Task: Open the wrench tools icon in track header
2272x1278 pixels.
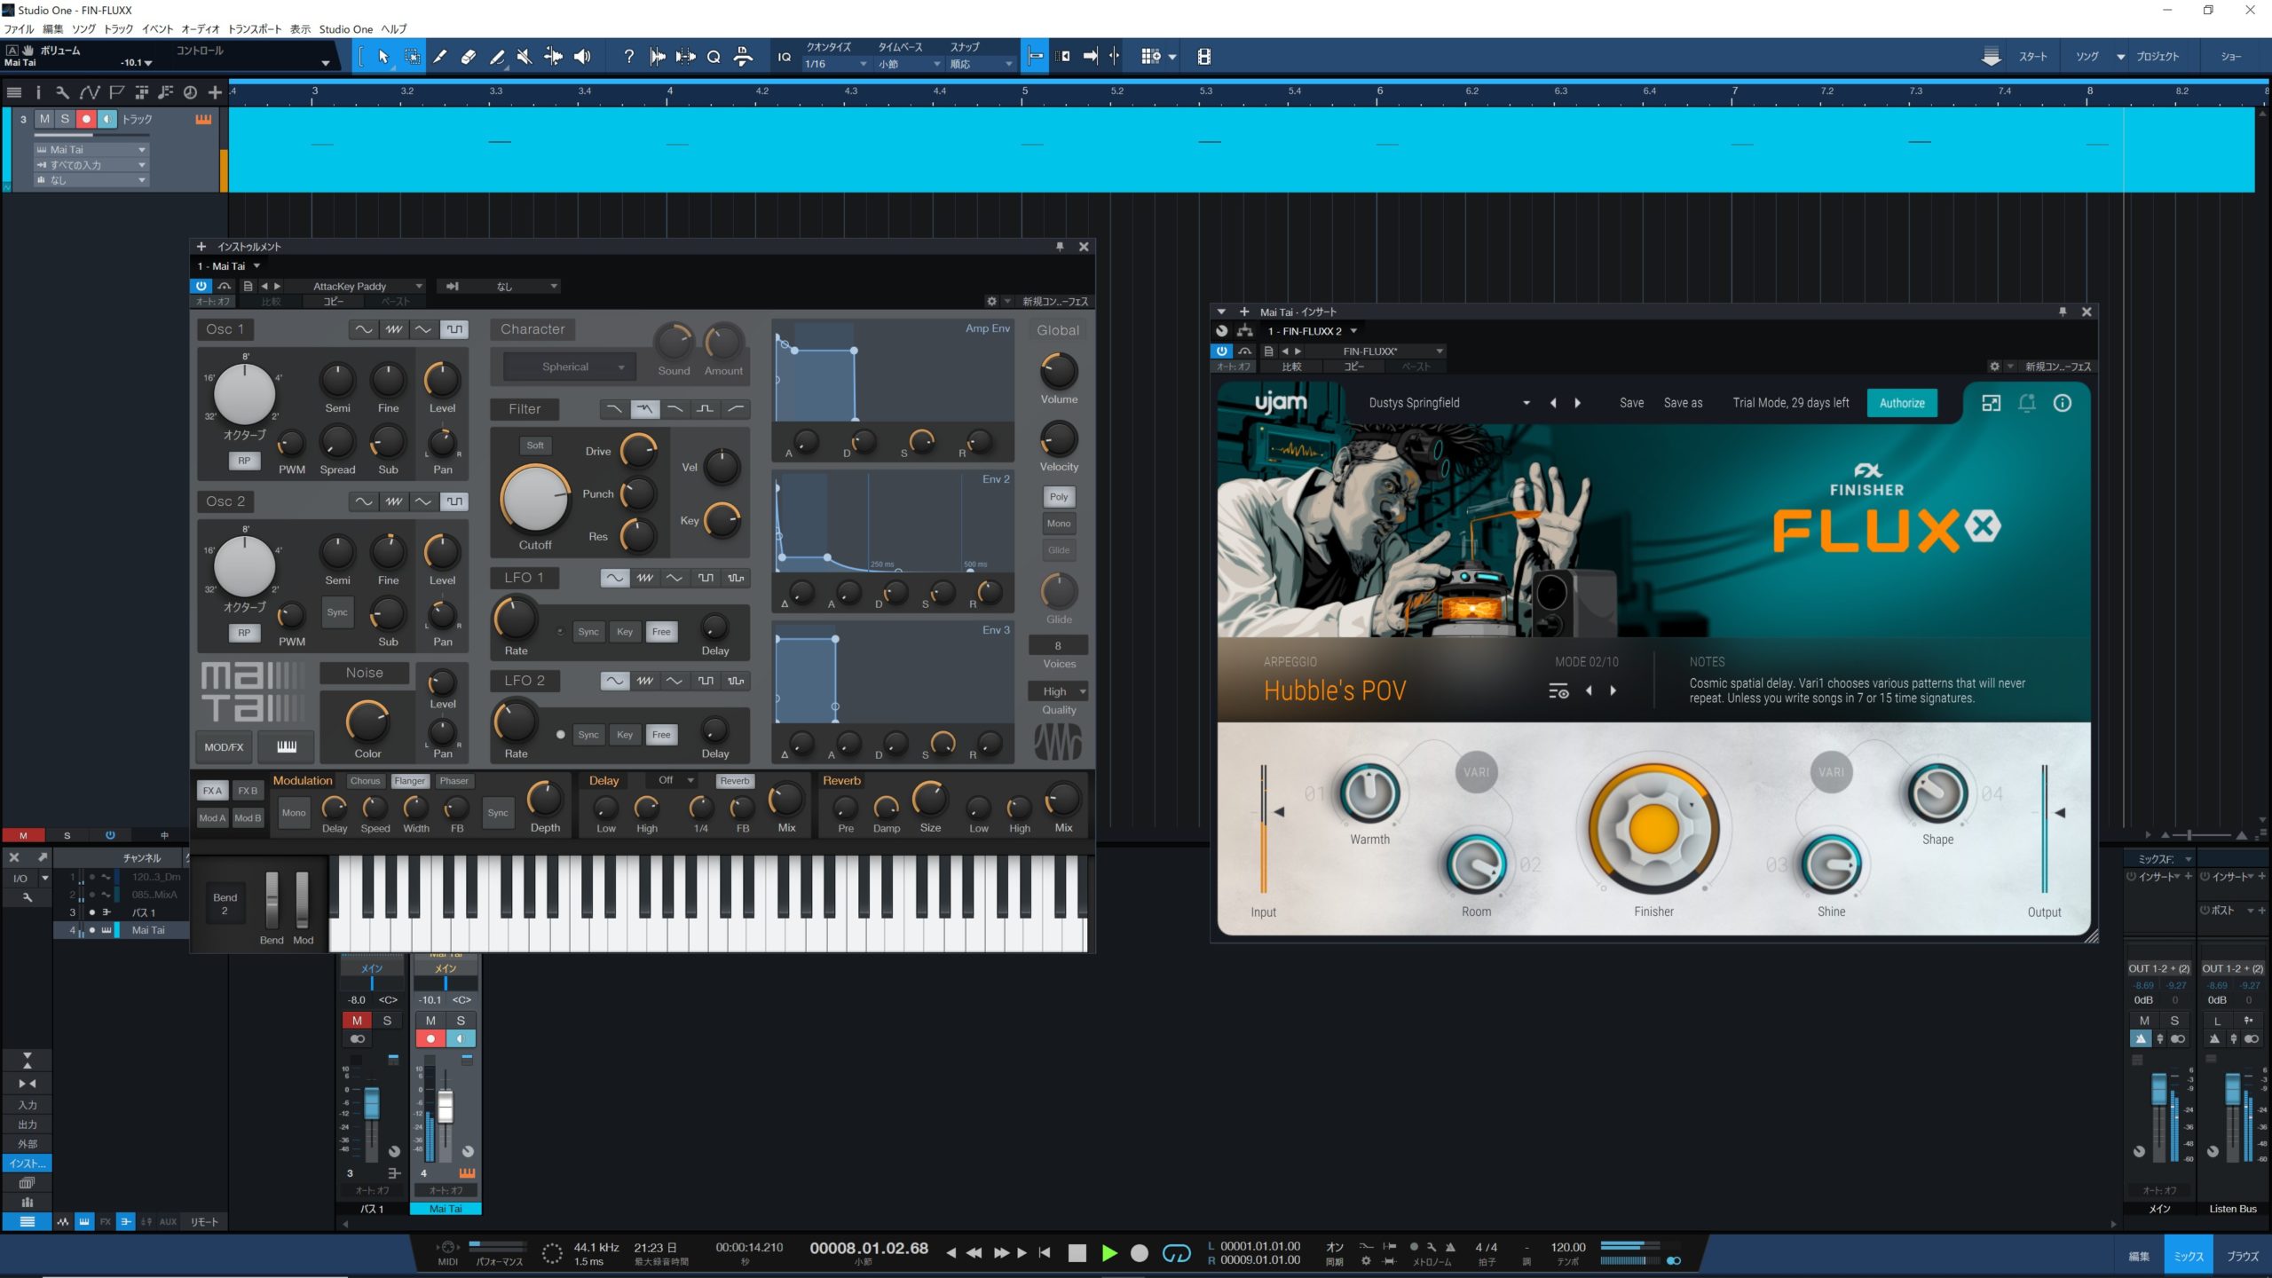Action: tap(61, 92)
